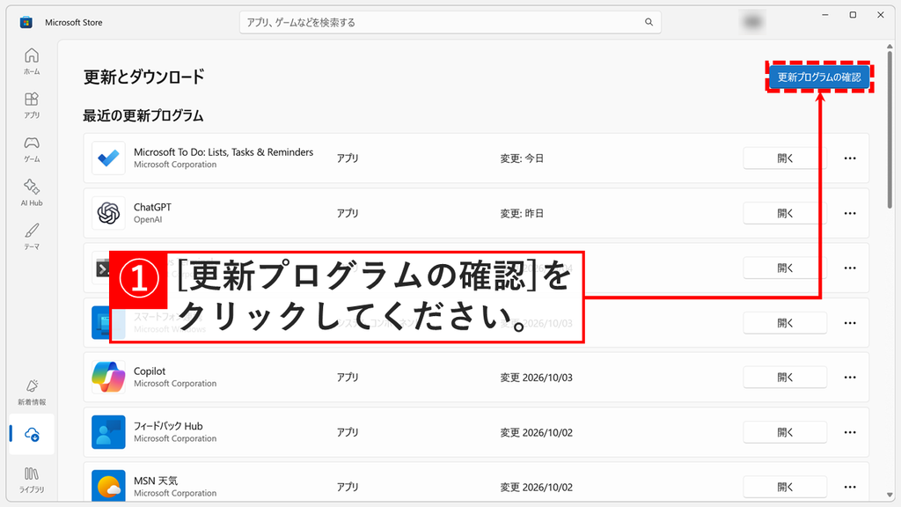The width and height of the screenshot is (901, 507).
Task: Open more options for ChatGPT
Action: (850, 213)
